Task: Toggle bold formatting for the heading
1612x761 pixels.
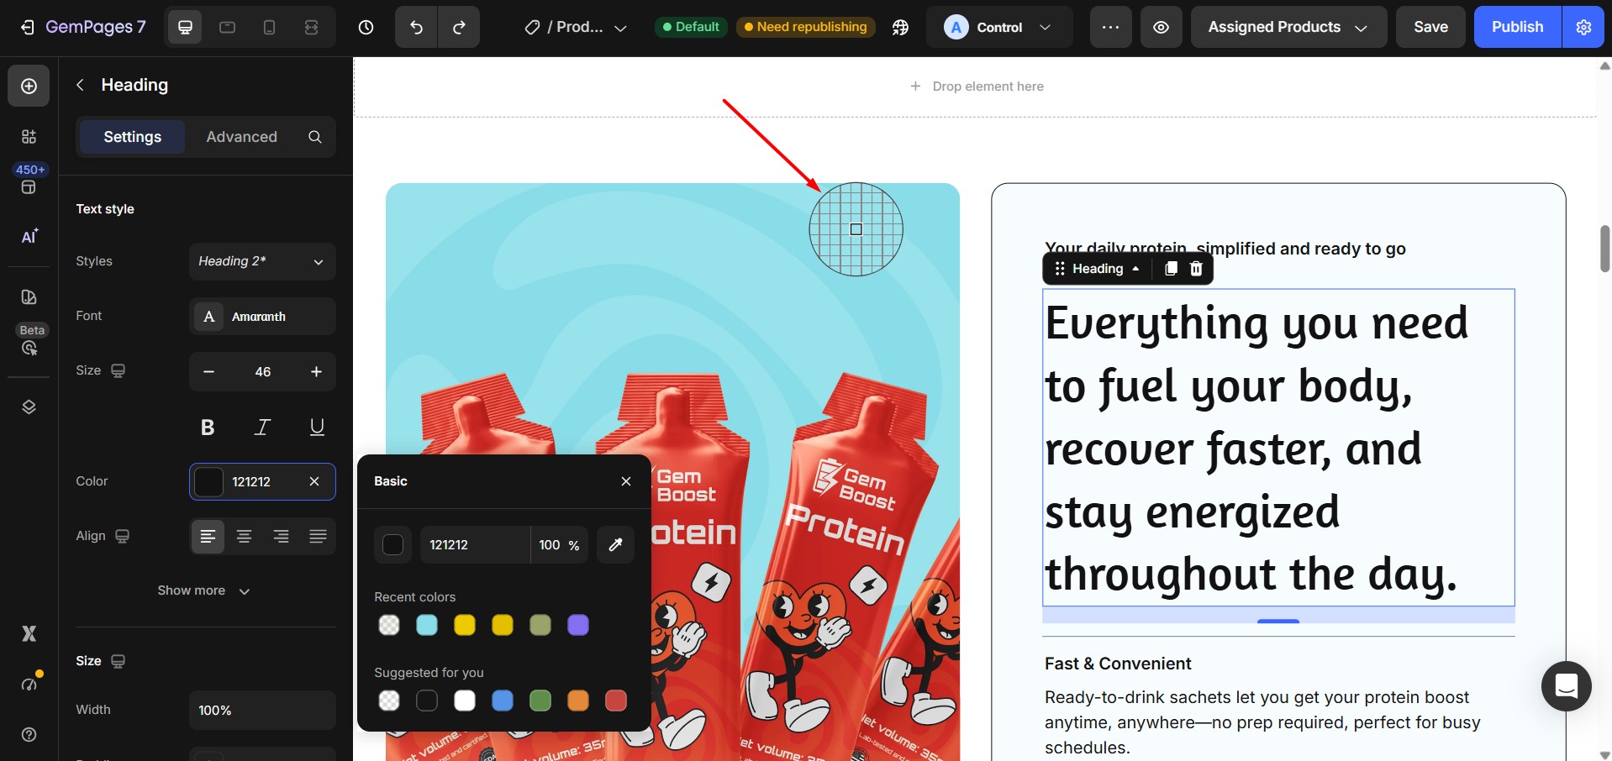Action: point(207,427)
